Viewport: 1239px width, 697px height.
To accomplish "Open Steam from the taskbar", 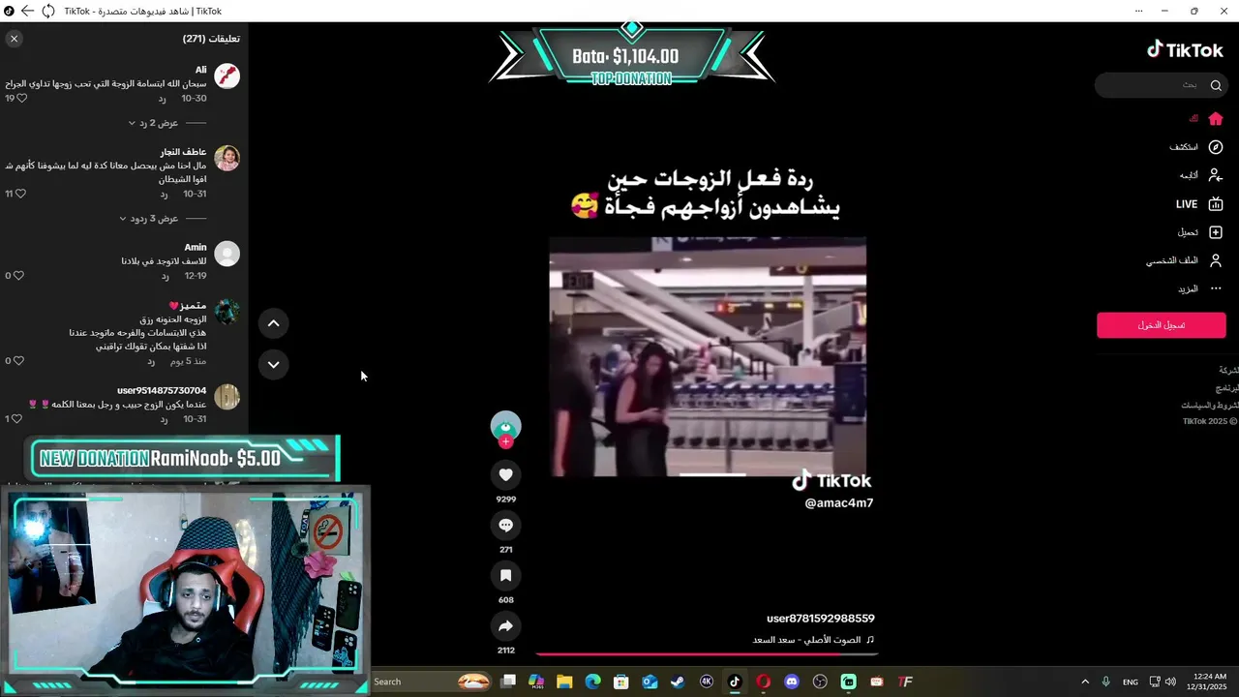I will 678,682.
